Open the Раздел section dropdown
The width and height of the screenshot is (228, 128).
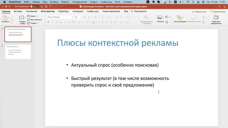(x=33, y=23)
